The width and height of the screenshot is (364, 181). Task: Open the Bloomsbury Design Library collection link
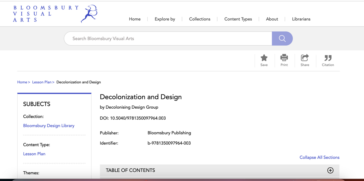49,125
